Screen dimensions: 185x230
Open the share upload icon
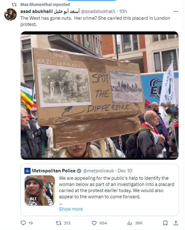point(176,223)
